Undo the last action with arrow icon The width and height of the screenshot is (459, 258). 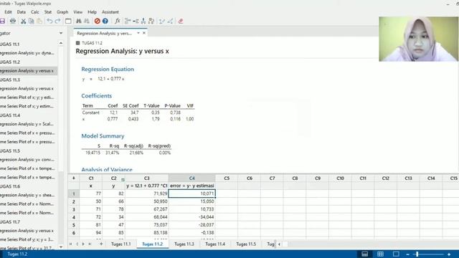click(x=49, y=21)
